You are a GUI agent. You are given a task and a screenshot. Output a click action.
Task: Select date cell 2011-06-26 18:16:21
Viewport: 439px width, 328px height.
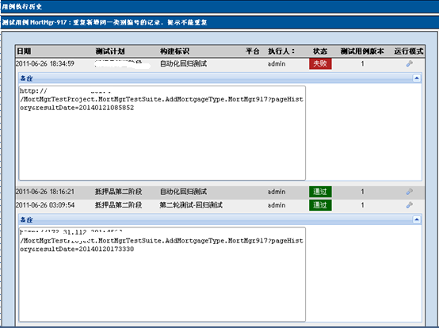click(x=45, y=192)
